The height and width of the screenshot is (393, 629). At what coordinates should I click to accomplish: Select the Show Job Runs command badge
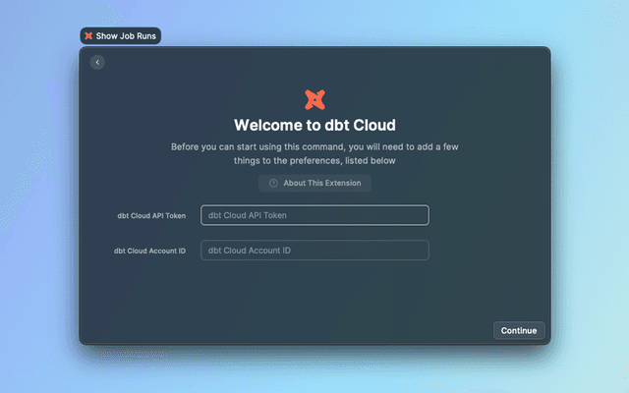pos(119,35)
